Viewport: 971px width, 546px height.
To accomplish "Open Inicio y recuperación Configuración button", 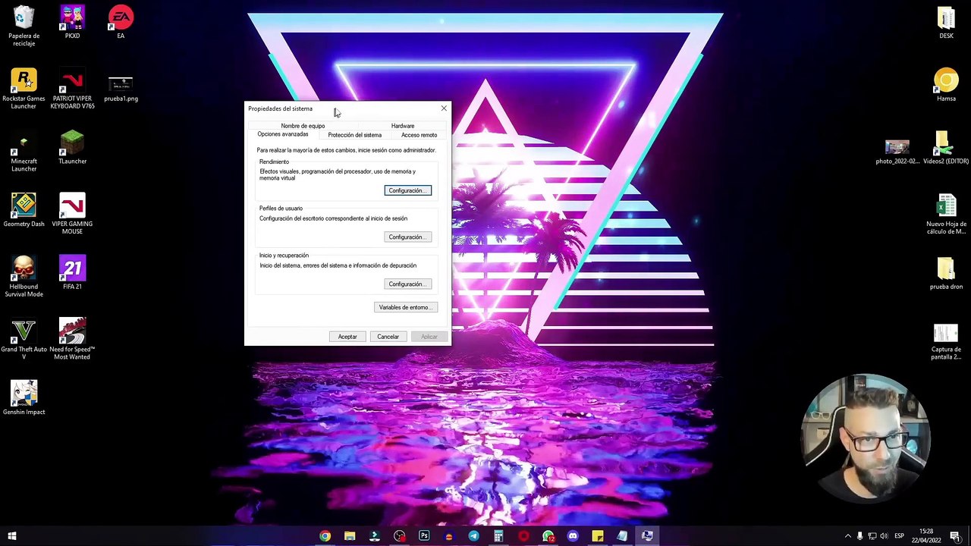I will [407, 284].
